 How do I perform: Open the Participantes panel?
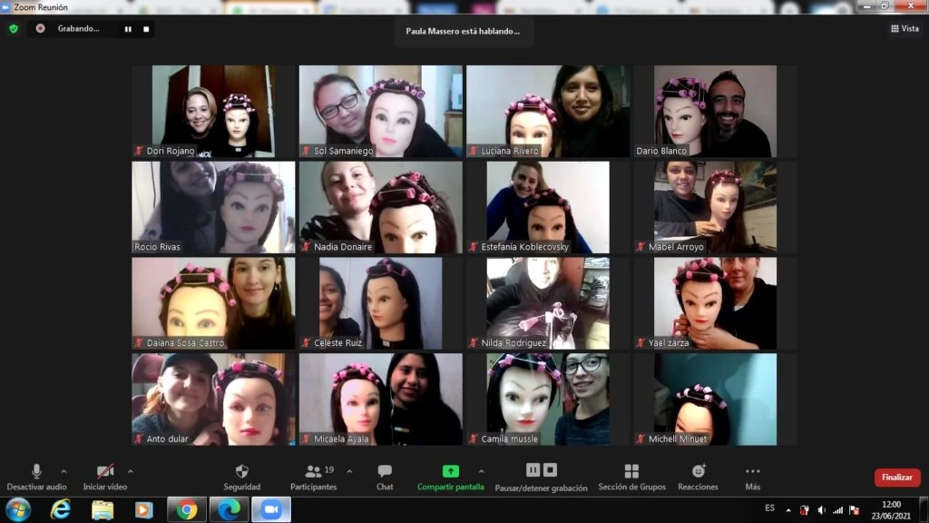[314, 477]
